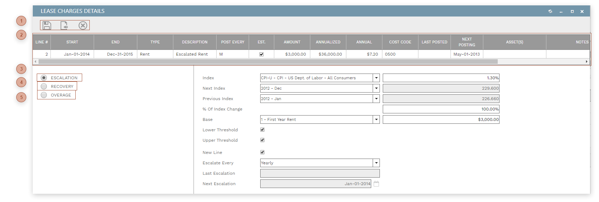Toggle the Lower Threshold checkbox
Screen dimensions: 599x202
coord(262,130)
